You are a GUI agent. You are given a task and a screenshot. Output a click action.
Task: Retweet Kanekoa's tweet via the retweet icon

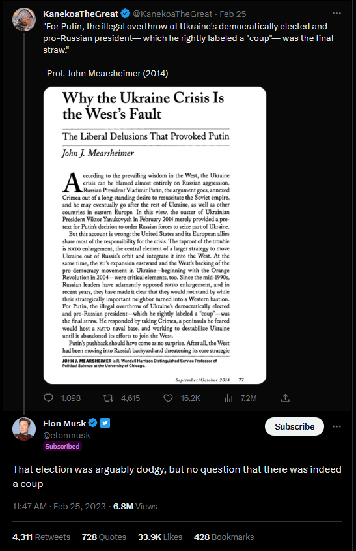(x=108, y=398)
